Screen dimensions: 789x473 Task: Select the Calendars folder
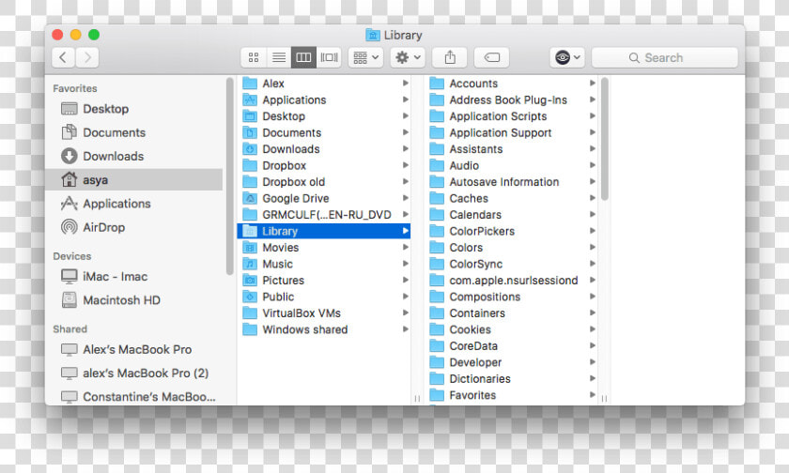pos(512,215)
